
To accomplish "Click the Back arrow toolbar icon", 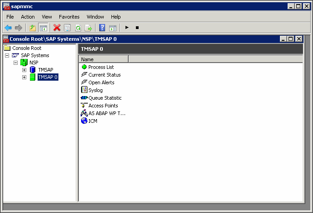I will coord(8,28).
